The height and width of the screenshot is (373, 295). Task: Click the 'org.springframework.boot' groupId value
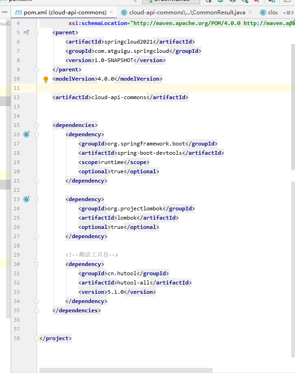coord(146,144)
